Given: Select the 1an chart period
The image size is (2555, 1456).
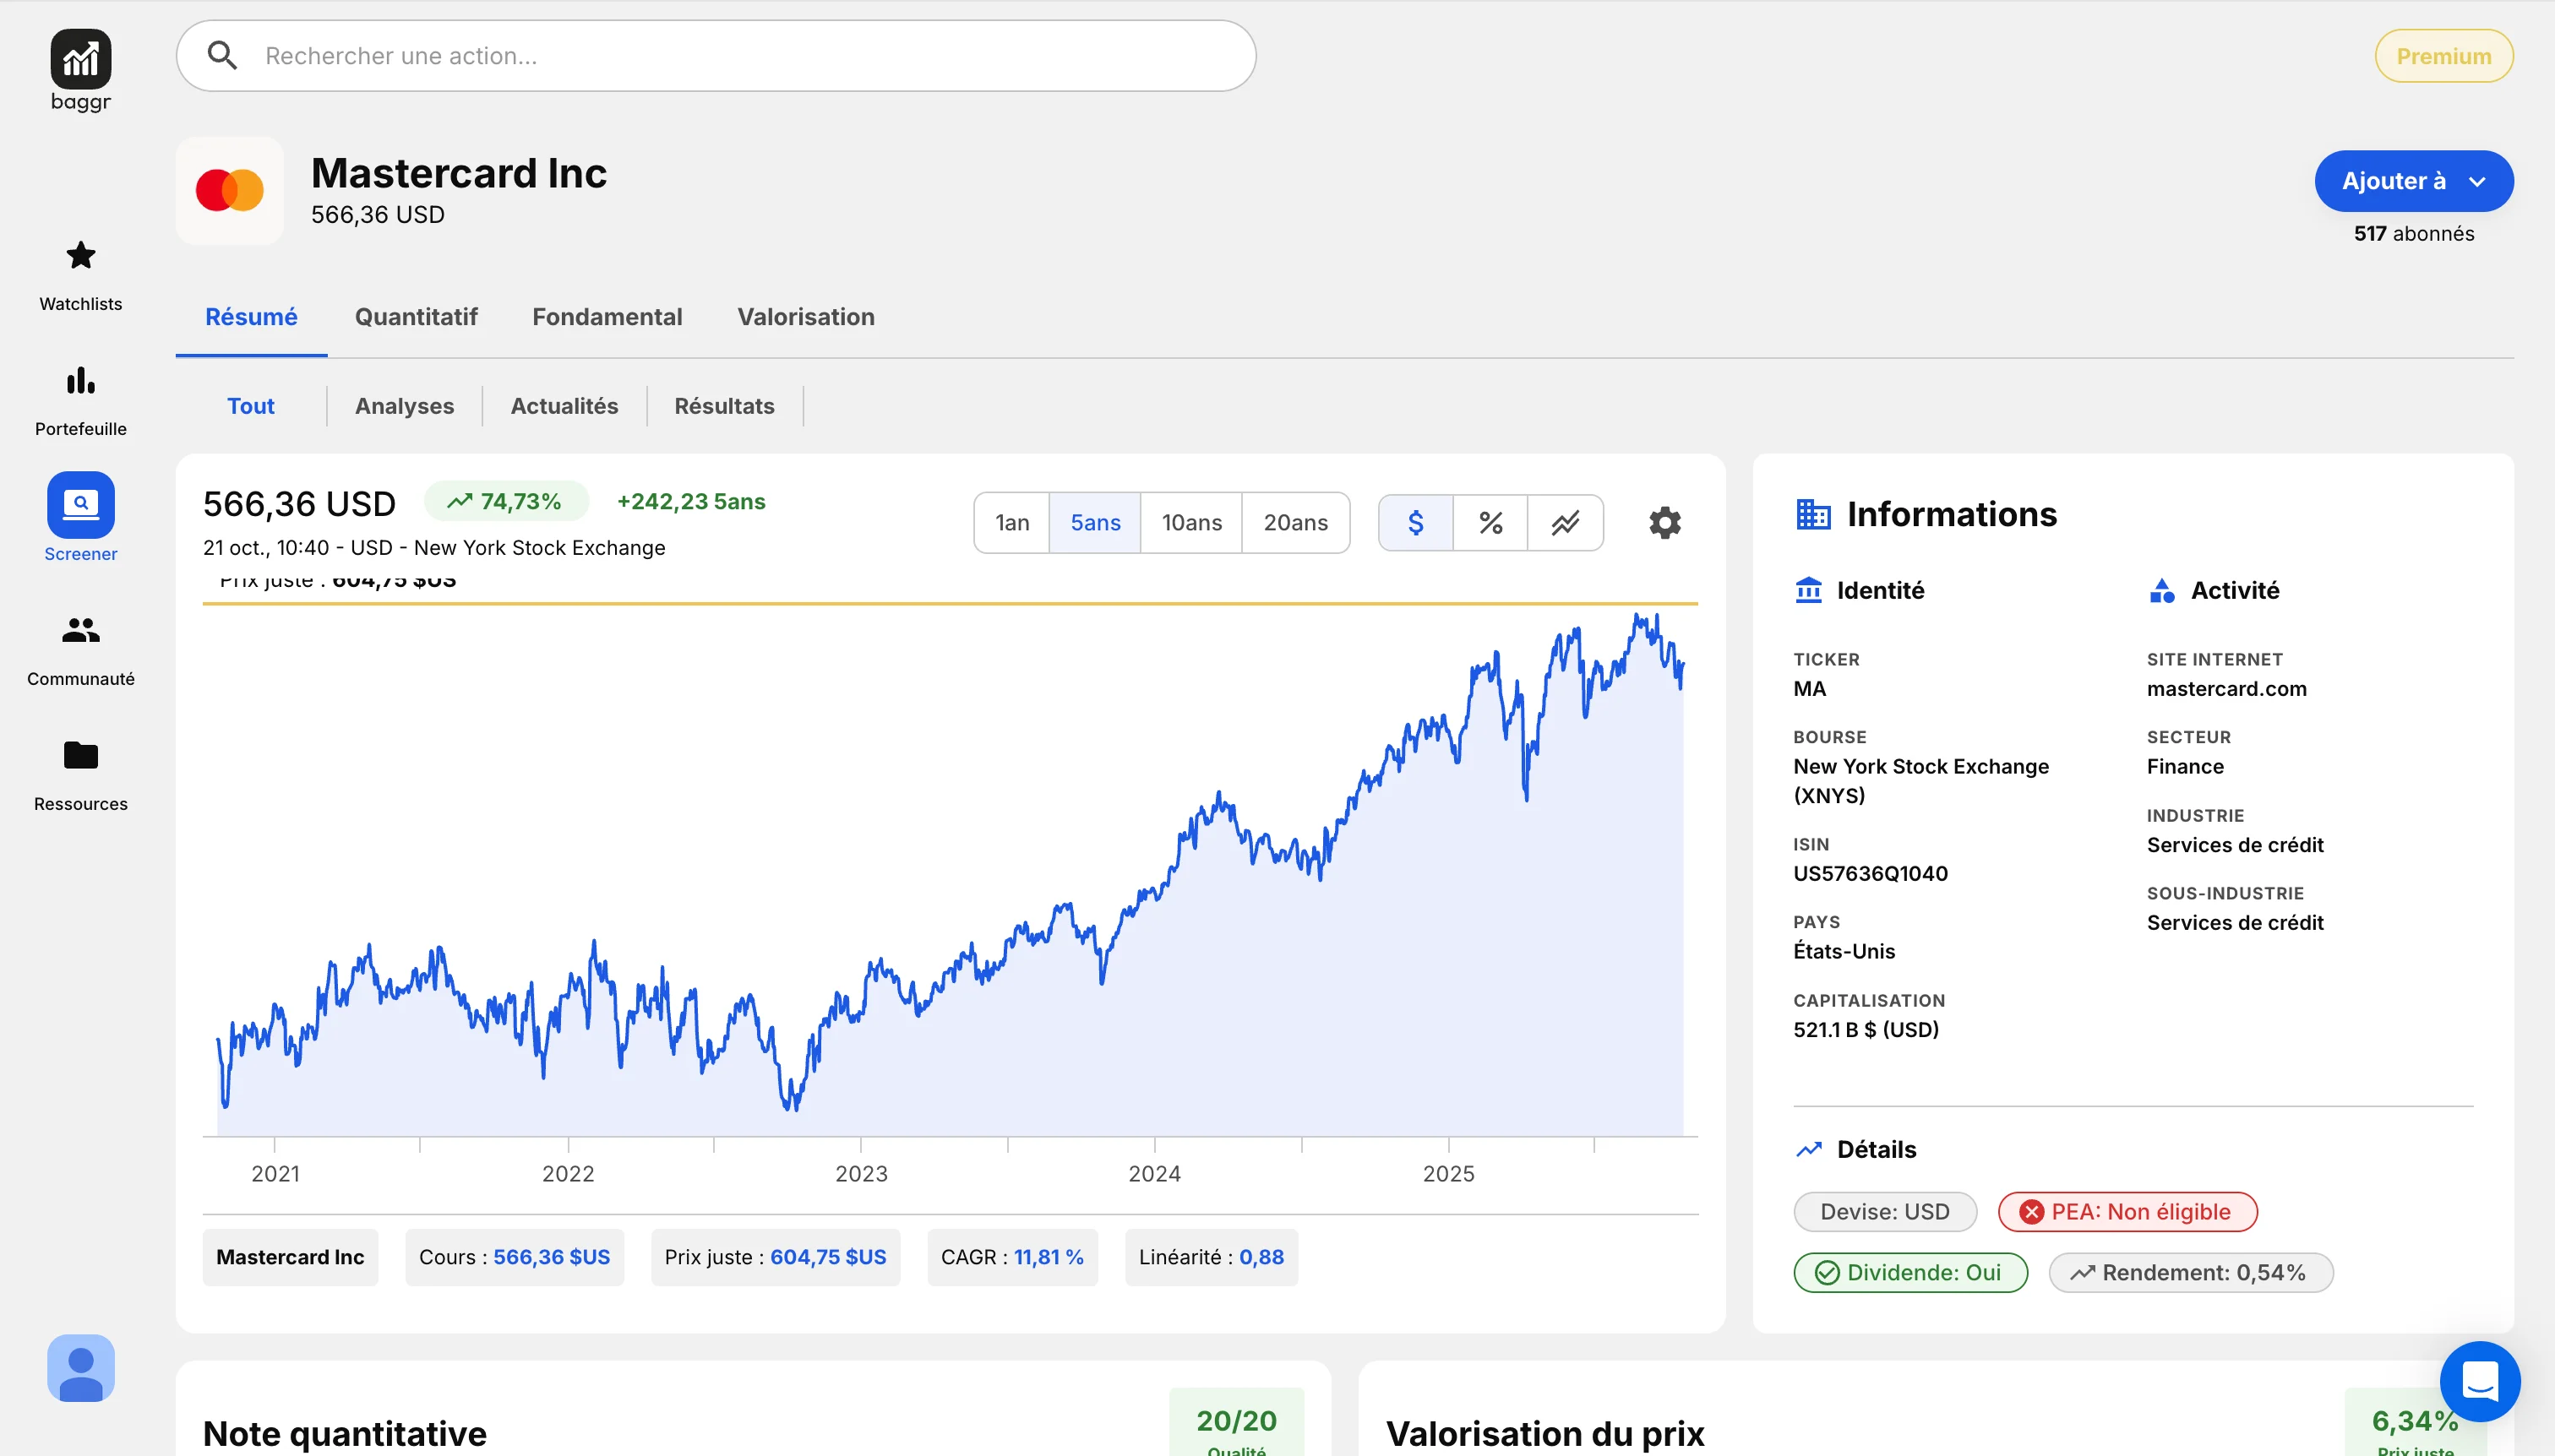Looking at the screenshot, I should tap(1011, 522).
